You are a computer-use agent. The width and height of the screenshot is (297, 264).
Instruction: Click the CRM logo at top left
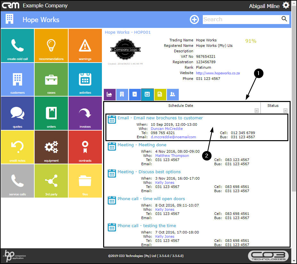click(x=11, y=5)
